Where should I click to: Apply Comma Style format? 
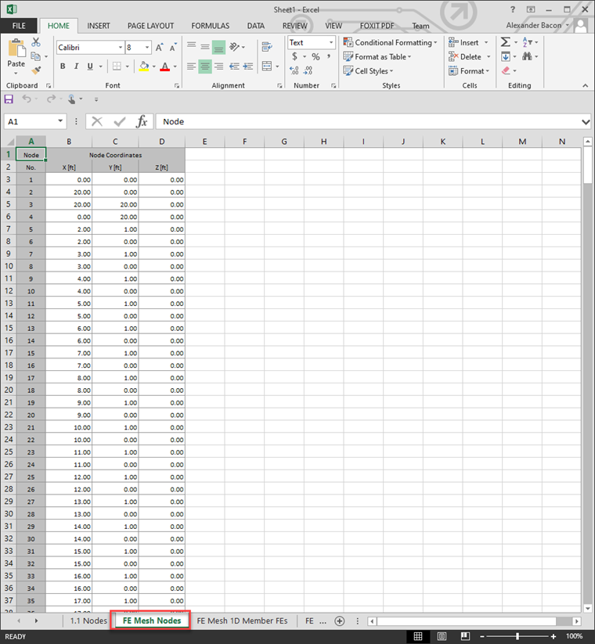329,56
